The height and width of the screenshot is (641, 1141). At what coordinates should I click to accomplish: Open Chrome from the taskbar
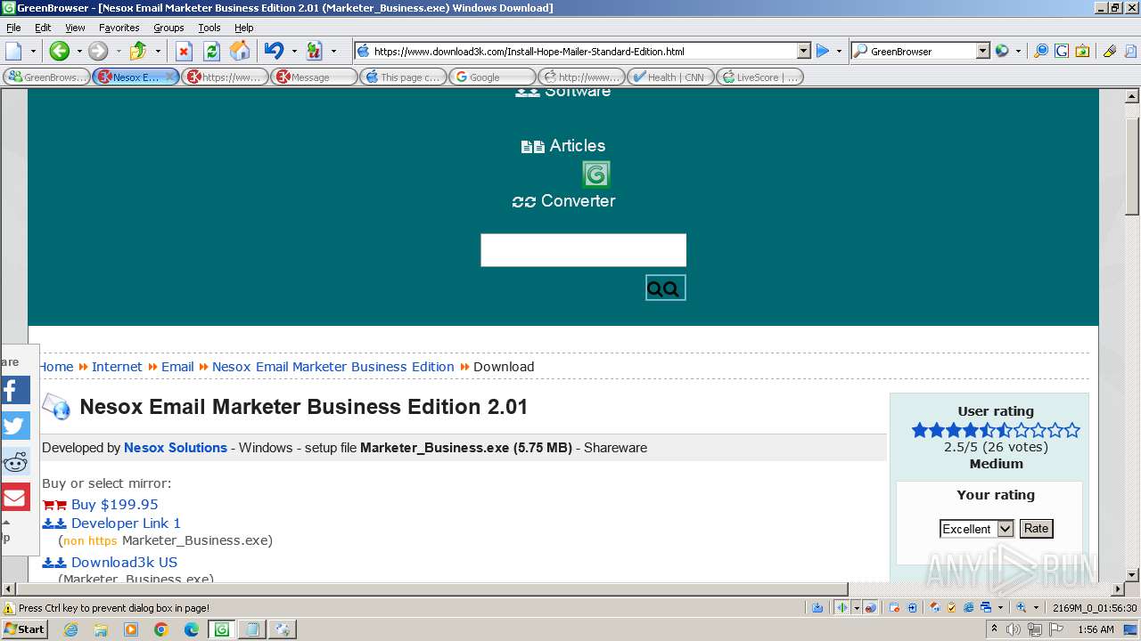coord(161,629)
